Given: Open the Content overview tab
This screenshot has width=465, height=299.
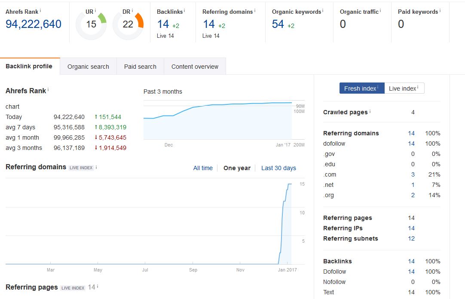Looking at the screenshot, I should 195,67.
